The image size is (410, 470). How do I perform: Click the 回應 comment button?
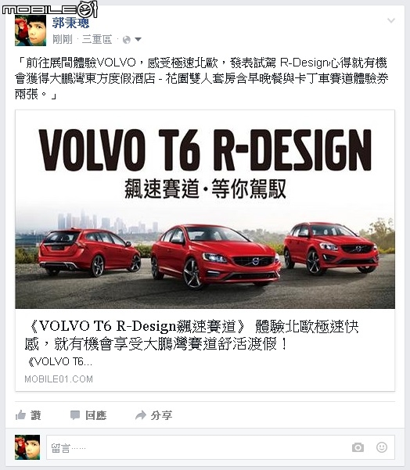coord(95,415)
